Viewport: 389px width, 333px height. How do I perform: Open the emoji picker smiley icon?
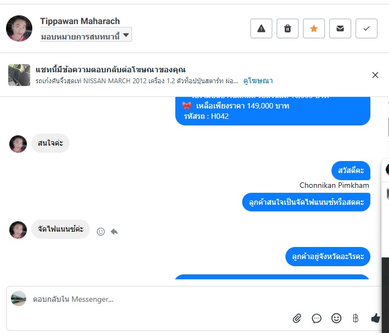pyautogui.click(x=336, y=318)
